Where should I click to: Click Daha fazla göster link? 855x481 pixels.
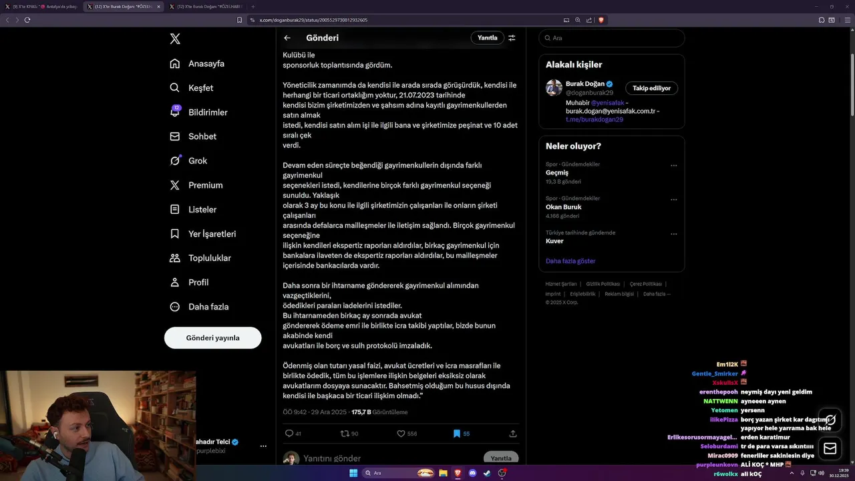coord(570,261)
